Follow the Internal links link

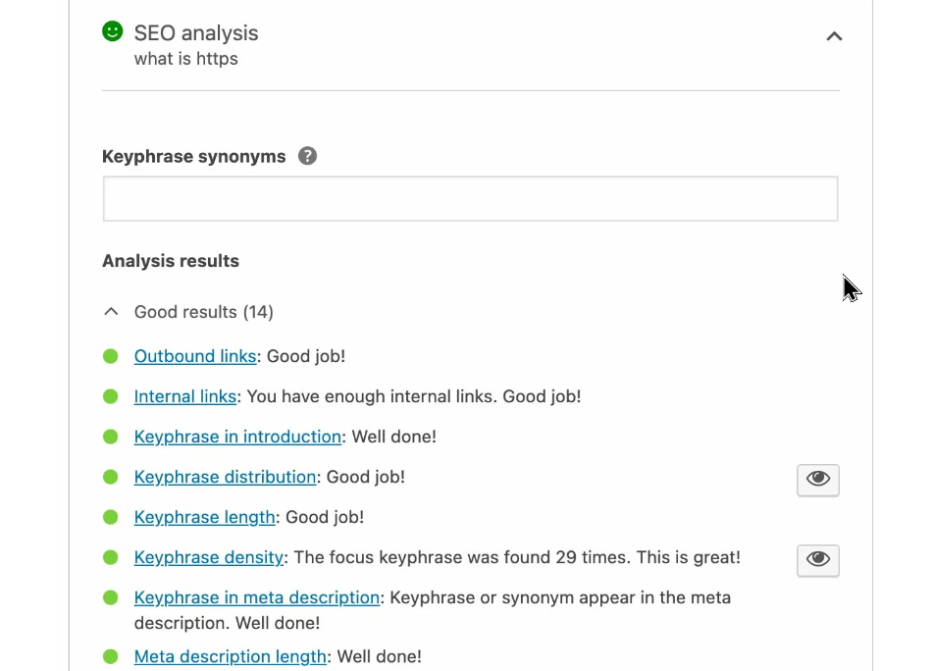(184, 396)
